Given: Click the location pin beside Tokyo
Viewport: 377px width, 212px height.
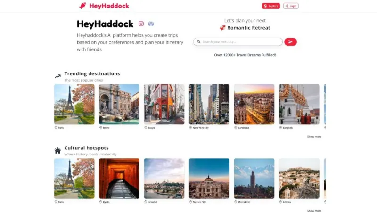Looking at the screenshot, I should (146, 128).
